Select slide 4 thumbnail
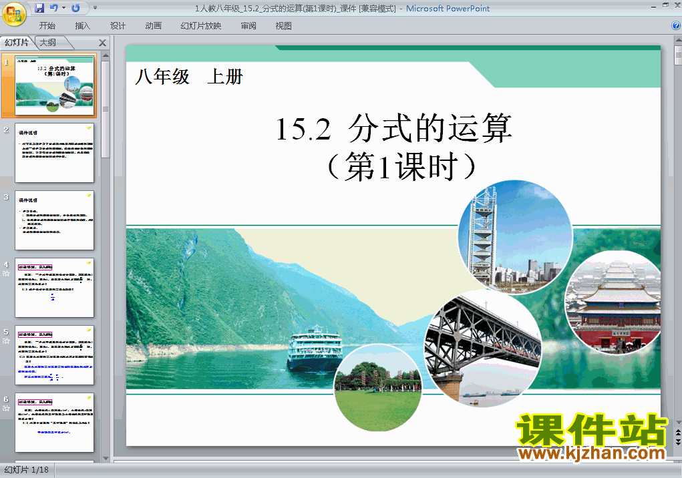The image size is (682, 478). click(54, 288)
